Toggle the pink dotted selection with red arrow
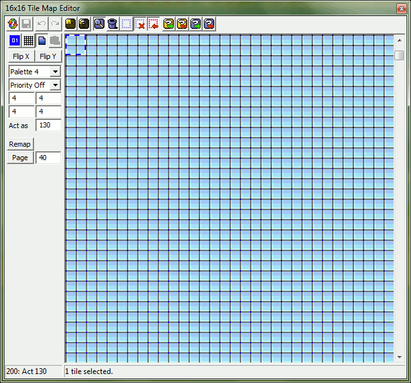This screenshot has width=411, height=383. pos(154,24)
